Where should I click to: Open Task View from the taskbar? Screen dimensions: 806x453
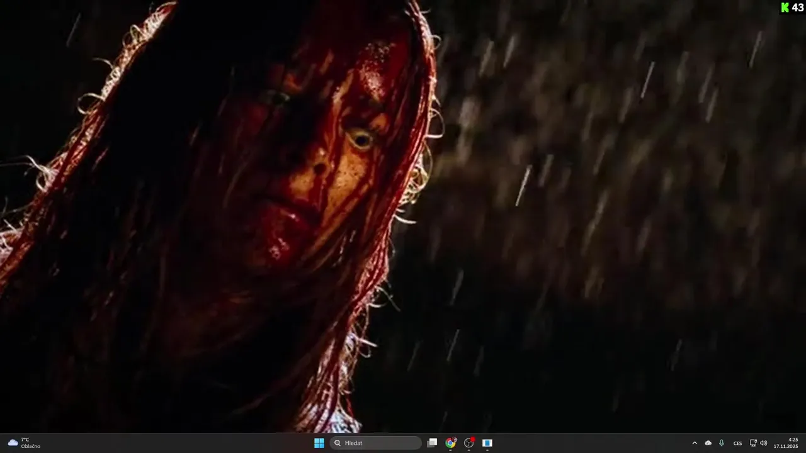point(432,443)
